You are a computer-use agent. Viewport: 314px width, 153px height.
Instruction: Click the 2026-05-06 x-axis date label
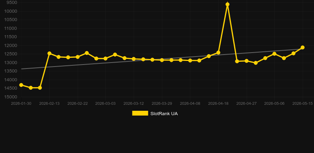pos(274,104)
